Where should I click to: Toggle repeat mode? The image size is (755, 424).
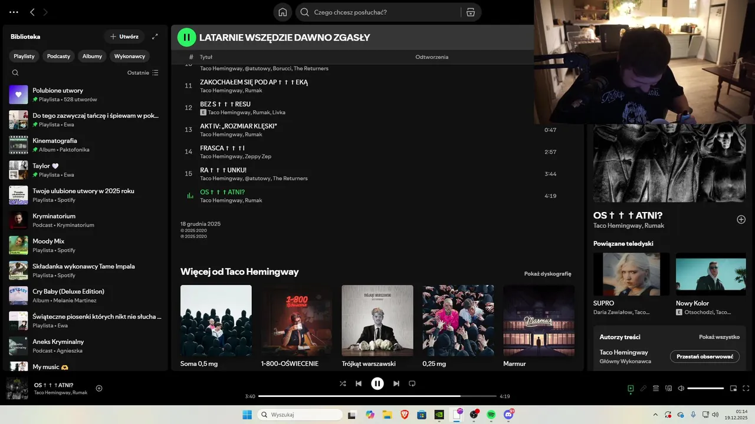point(412,383)
